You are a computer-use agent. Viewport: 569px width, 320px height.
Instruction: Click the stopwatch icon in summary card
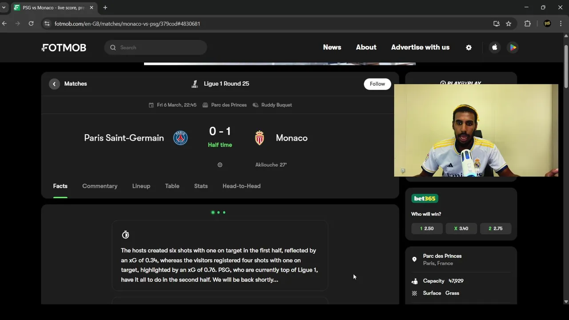(125, 235)
